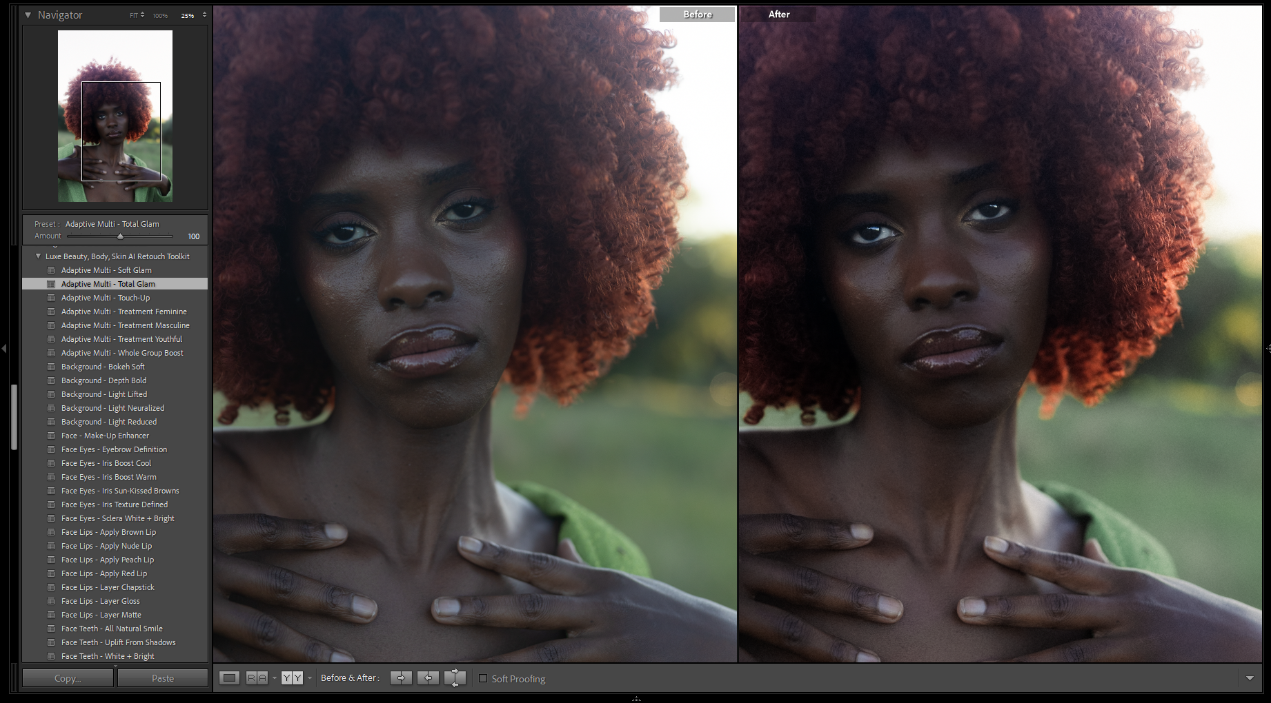Collapse Luxe Beauty, Body, Skin preset folder
Image resolution: width=1271 pixels, height=703 pixels.
point(39,256)
